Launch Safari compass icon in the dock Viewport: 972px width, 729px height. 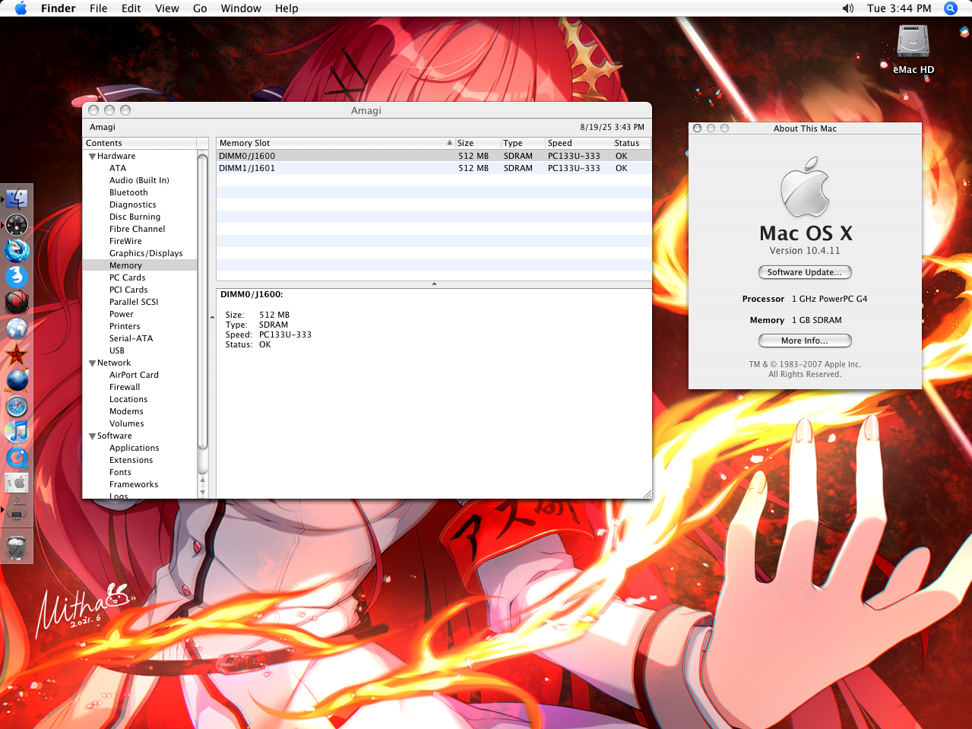pyautogui.click(x=17, y=407)
